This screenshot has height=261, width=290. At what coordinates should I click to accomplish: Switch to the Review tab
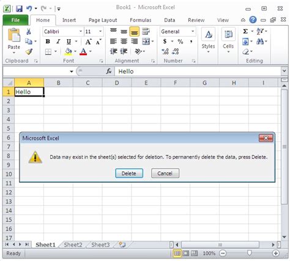coord(196,20)
